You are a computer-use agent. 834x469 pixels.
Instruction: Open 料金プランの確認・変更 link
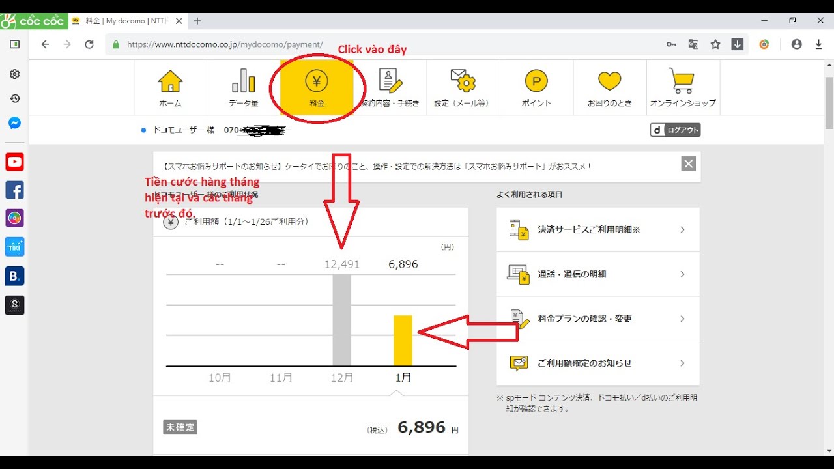point(597,319)
